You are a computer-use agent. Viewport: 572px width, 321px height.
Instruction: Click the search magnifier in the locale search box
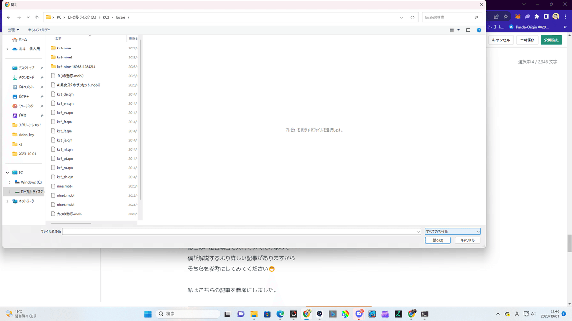click(x=476, y=18)
